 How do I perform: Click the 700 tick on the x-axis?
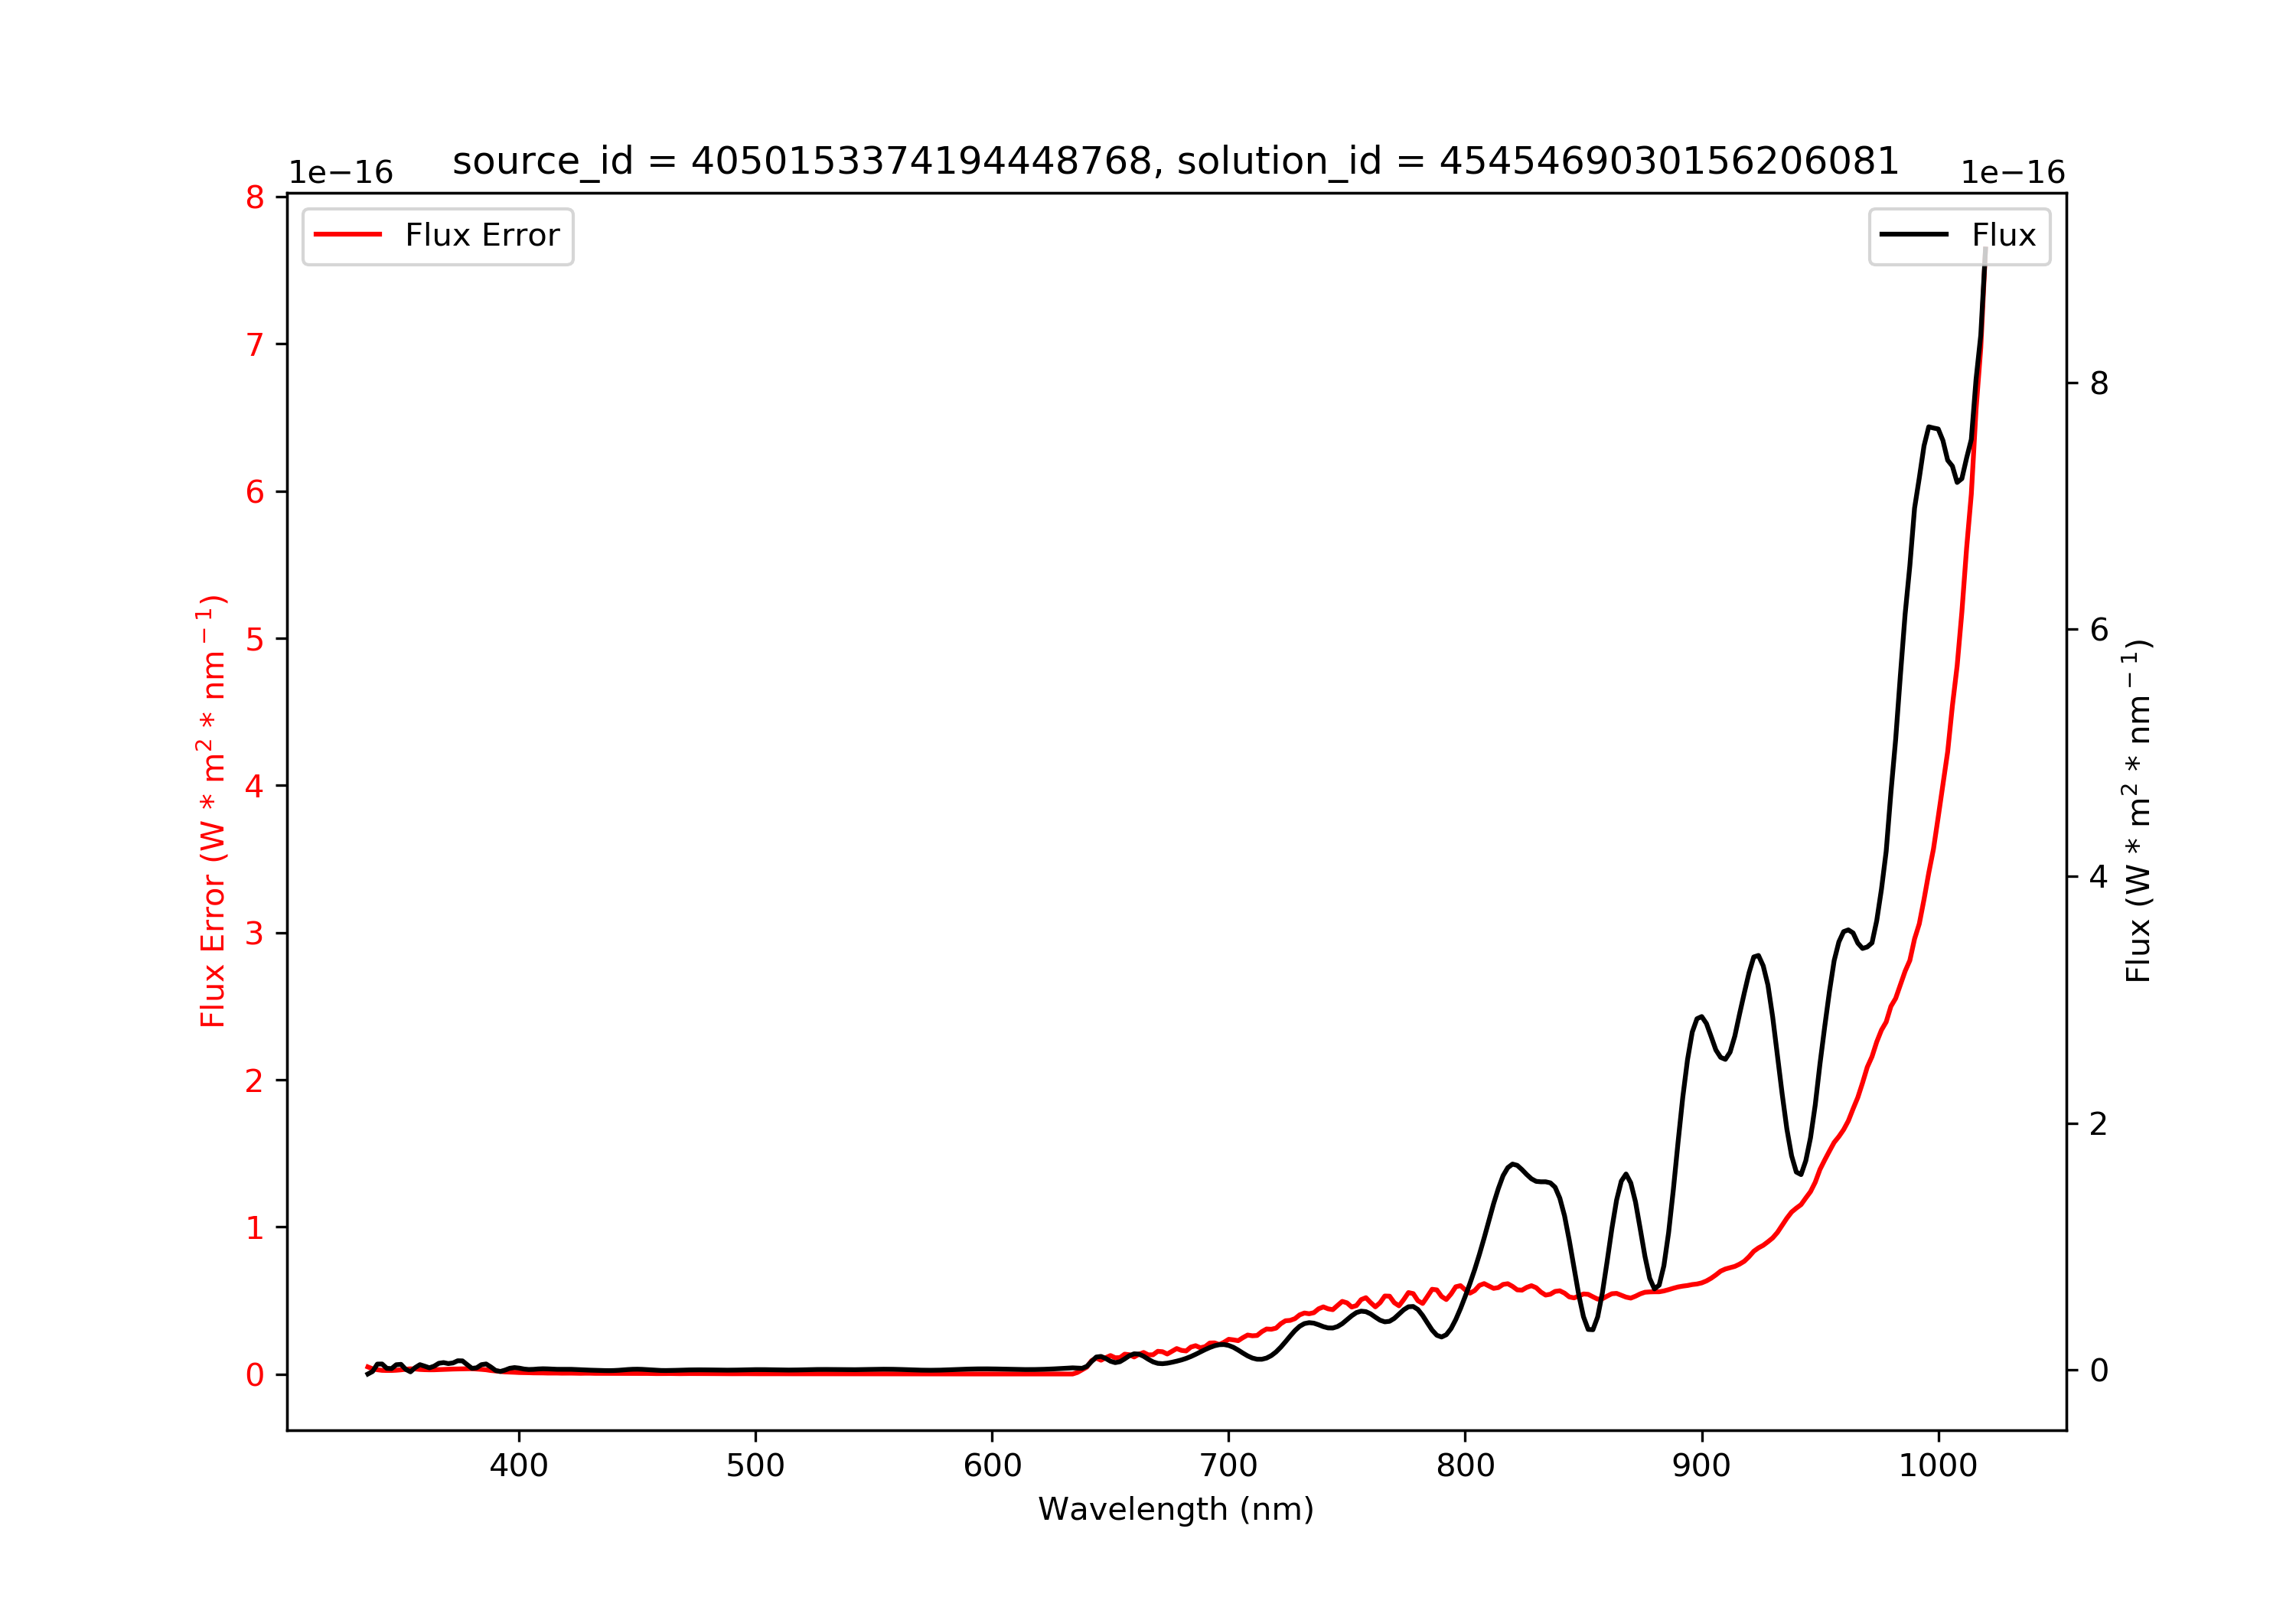1228,1465
